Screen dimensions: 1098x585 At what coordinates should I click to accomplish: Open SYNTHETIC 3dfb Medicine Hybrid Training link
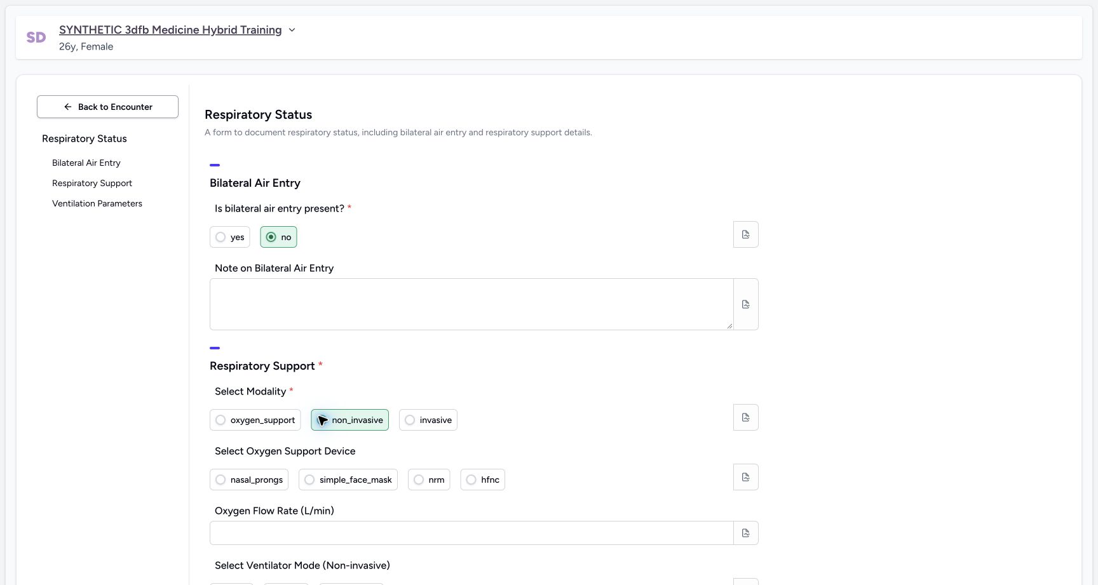click(170, 30)
